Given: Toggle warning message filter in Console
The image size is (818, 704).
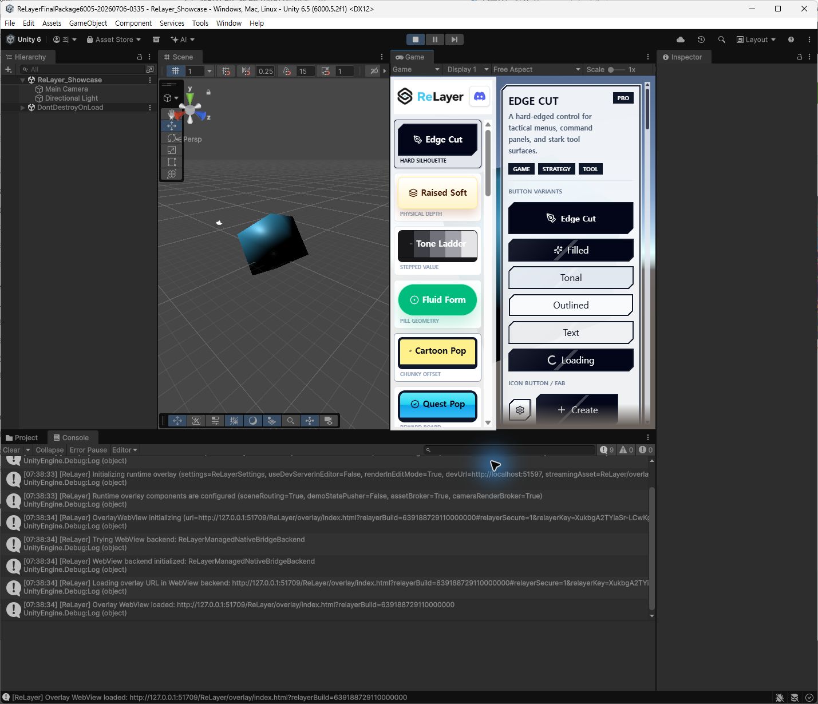Looking at the screenshot, I should (626, 450).
